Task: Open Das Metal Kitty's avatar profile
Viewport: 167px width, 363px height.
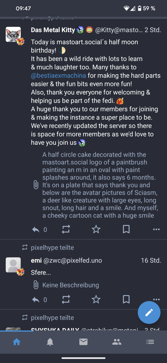Action: tap(13, 34)
